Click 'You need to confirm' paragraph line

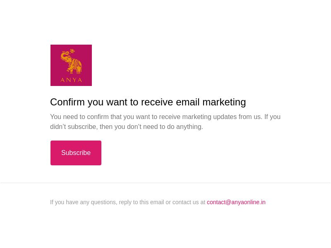coord(165,117)
